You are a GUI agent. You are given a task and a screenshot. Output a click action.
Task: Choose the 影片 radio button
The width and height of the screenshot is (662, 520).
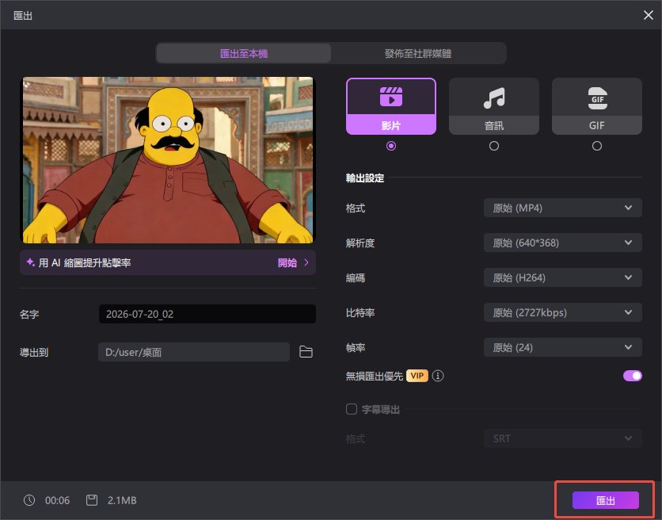click(391, 146)
